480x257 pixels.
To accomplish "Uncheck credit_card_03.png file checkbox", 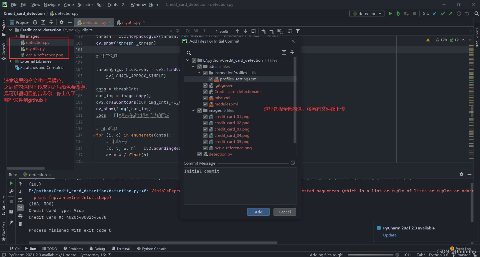I will (x=205, y=129).
